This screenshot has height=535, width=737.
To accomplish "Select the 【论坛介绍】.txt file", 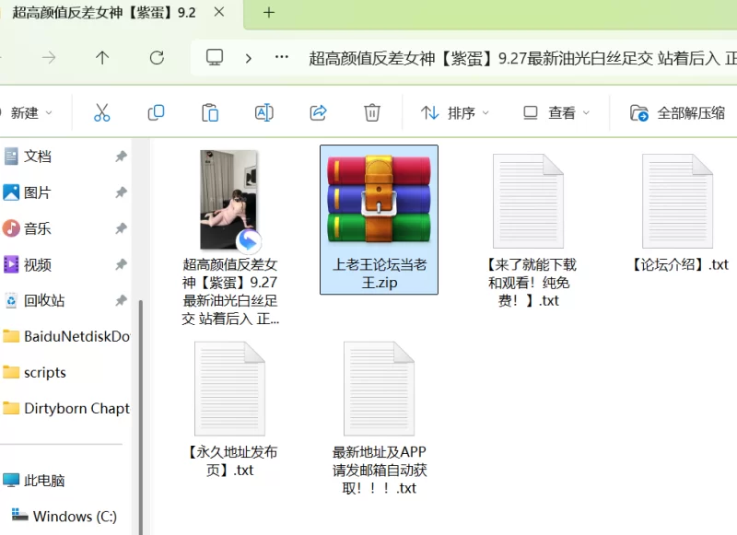I will pyautogui.click(x=678, y=212).
